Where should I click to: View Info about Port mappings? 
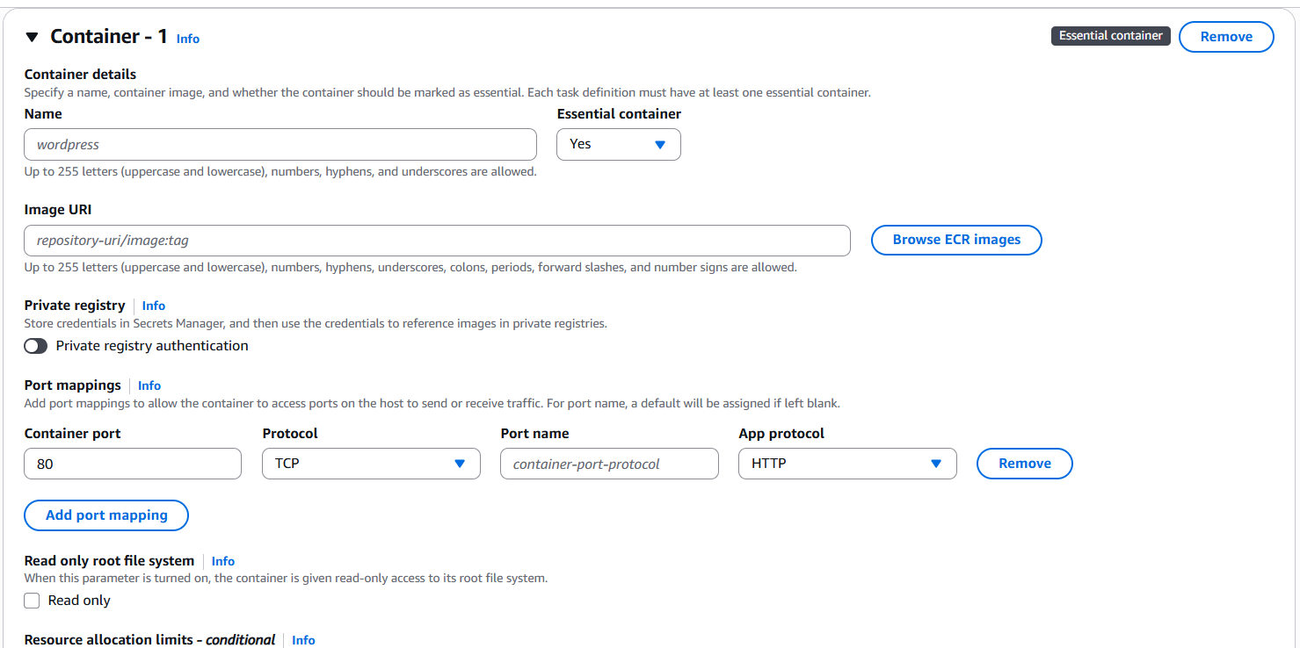pos(149,385)
